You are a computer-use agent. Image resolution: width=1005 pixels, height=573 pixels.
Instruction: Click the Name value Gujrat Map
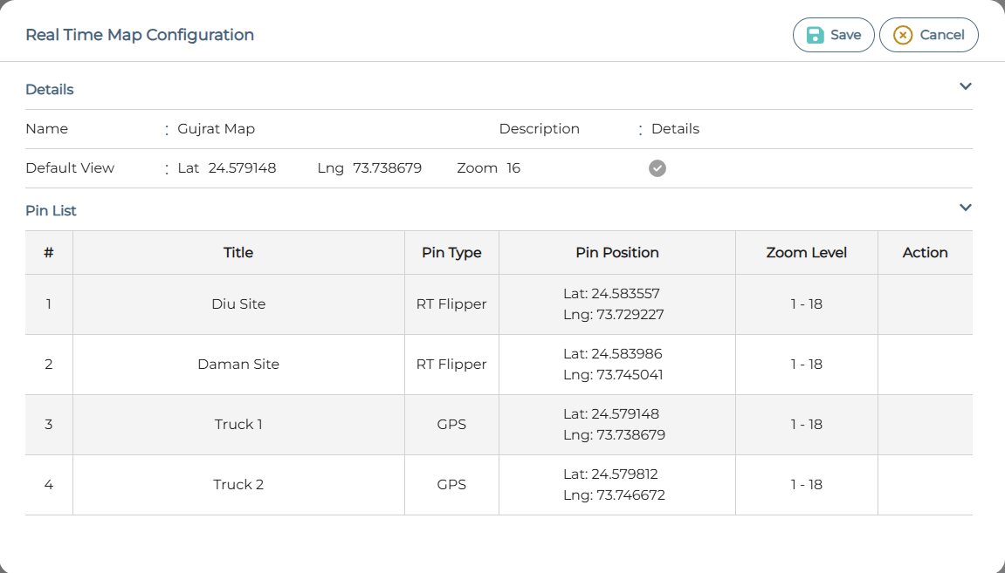217,128
